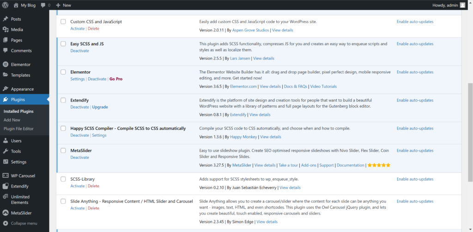
Task: Open the comments bubble icon in admin bar
Action: 43,5
